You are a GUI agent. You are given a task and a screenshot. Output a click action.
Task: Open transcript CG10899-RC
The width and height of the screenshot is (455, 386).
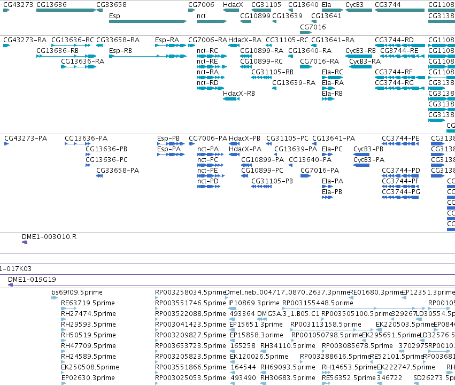[x=246, y=67]
